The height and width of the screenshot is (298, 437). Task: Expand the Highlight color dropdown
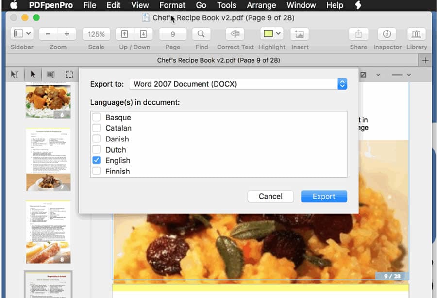click(278, 33)
